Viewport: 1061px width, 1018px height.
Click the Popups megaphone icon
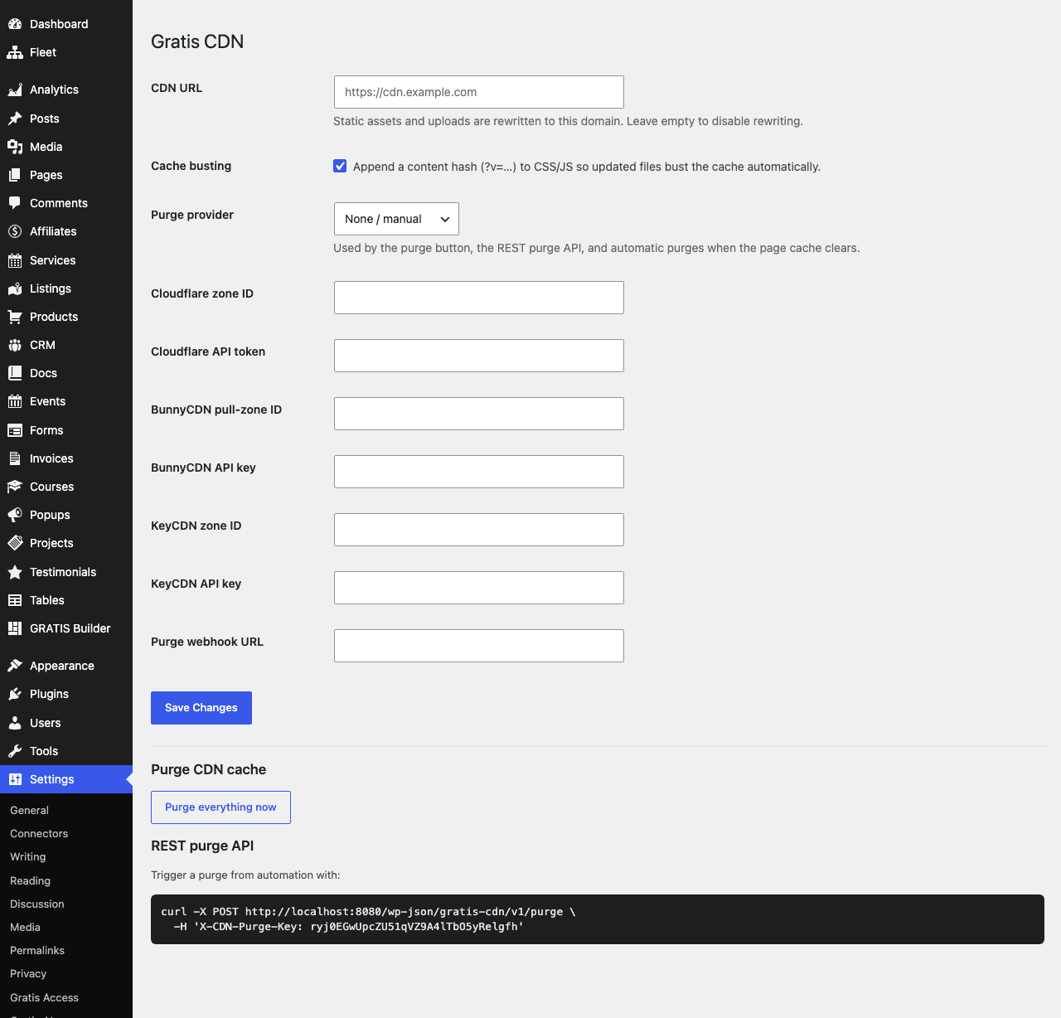(15, 515)
